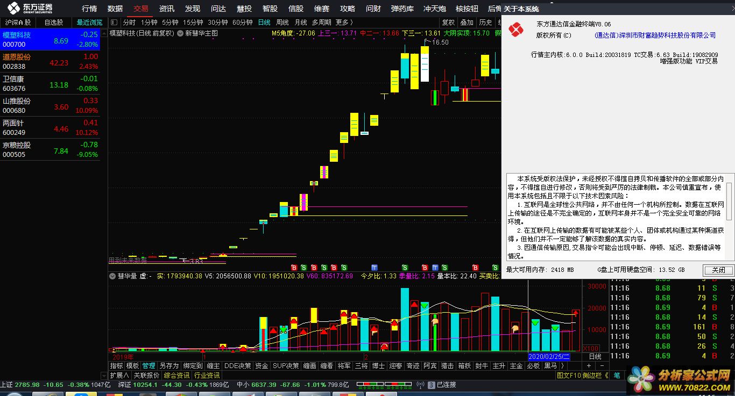Switch chart to 月线 period
Screen dimensions: 735x396
click(301, 23)
